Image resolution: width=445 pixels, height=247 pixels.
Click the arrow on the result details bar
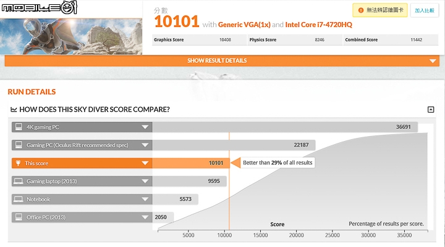(x=433, y=61)
